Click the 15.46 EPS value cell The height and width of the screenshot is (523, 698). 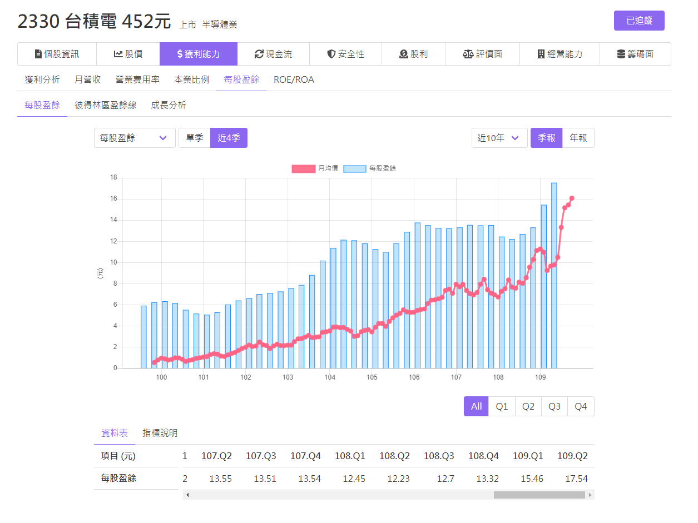tap(532, 479)
